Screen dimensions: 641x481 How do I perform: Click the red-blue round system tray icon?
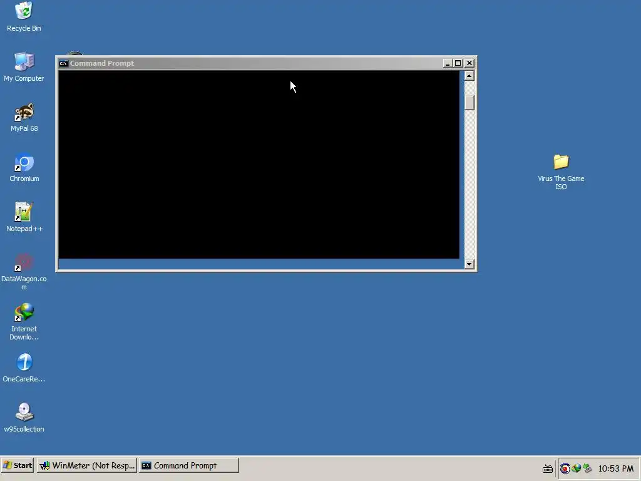click(565, 468)
